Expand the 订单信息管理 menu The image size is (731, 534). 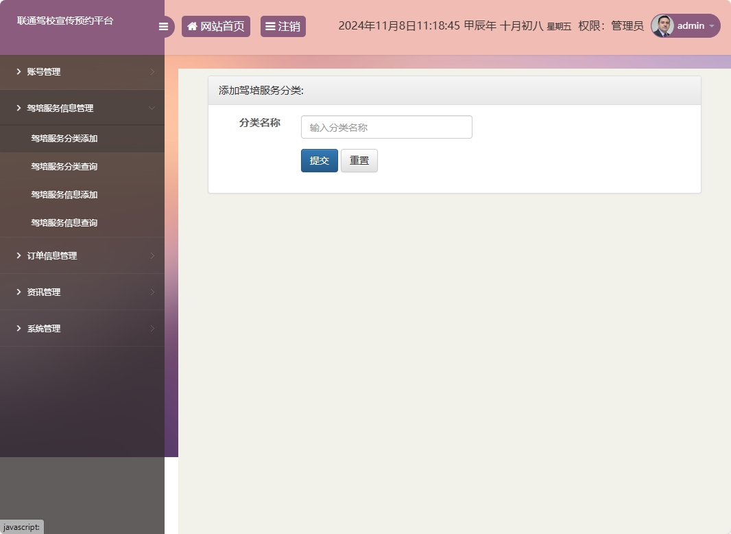[x=82, y=256]
